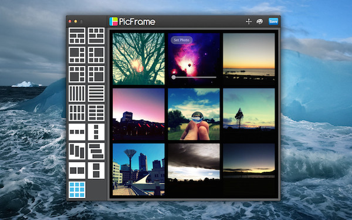The width and height of the screenshot is (352, 220).
Task: Select the three stacked small squares layout
Action: pyautogui.click(x=96, y=132)
